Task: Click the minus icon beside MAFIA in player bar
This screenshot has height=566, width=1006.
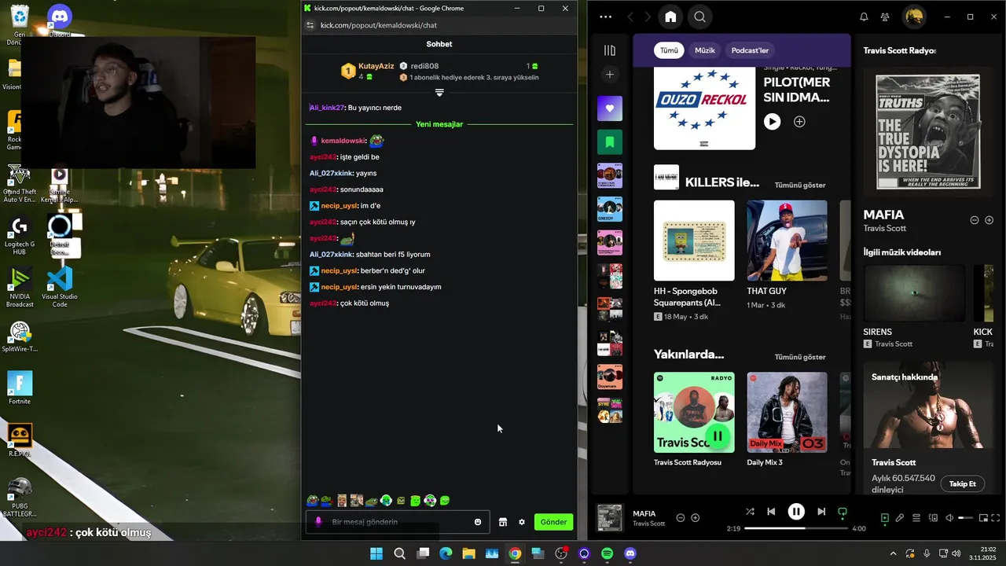Action: (681, 518)
